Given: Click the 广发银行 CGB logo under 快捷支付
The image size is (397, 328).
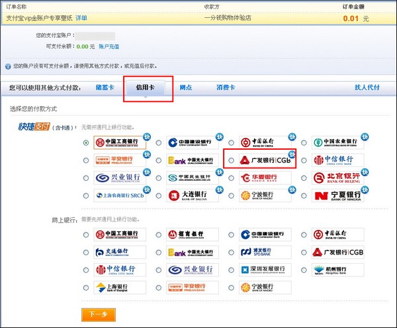Looking at the screenshot, I should [x=265, y=160].
